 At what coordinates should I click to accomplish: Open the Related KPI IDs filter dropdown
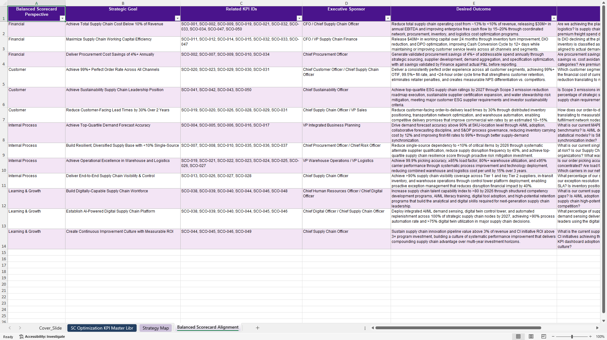[299, 18]
